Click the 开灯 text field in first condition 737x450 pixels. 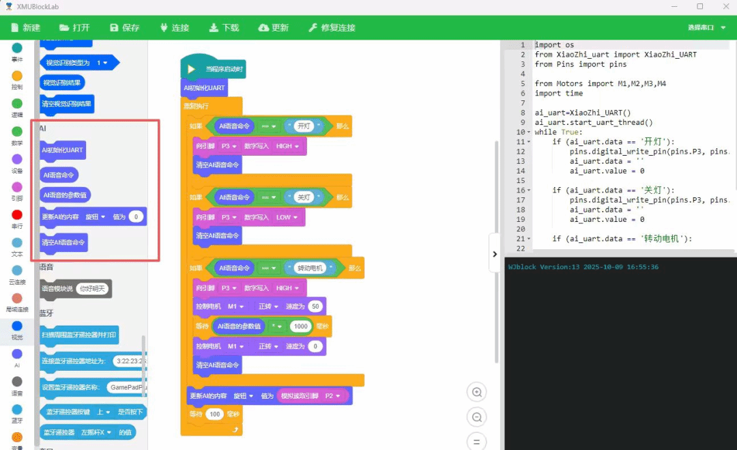(304, 126)
